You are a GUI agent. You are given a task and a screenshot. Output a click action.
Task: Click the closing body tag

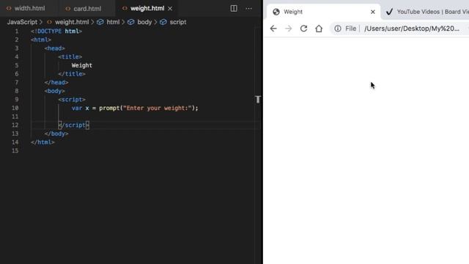56,133
